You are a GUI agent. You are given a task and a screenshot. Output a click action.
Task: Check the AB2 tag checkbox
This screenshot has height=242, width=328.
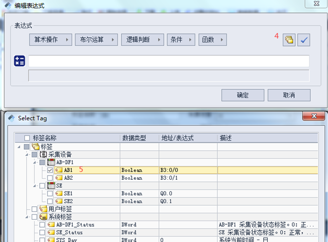point(50,178)
